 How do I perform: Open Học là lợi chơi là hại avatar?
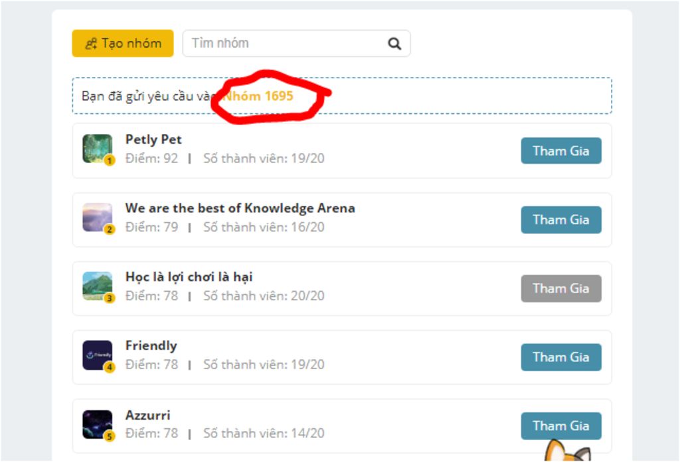97,286
